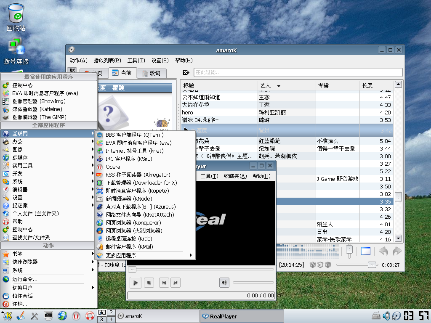431x323 pixels.
Task: Click the RealPlayer taskbar button
Action: click(242, 316)
